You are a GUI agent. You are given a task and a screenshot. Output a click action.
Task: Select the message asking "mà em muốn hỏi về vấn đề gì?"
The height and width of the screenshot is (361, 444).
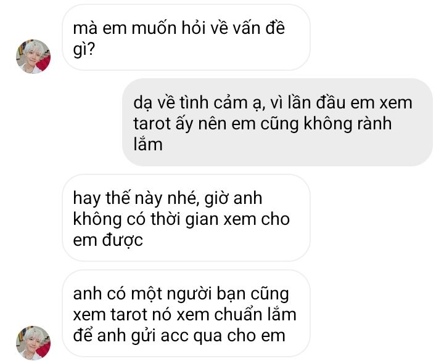tap(186, 38)
